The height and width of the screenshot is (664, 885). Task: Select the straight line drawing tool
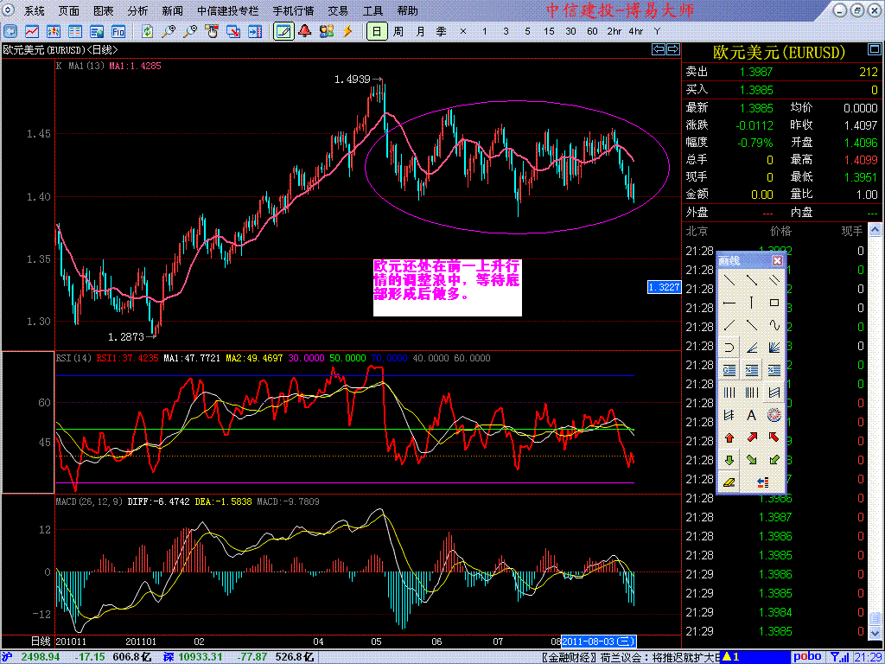click(729, 279)
